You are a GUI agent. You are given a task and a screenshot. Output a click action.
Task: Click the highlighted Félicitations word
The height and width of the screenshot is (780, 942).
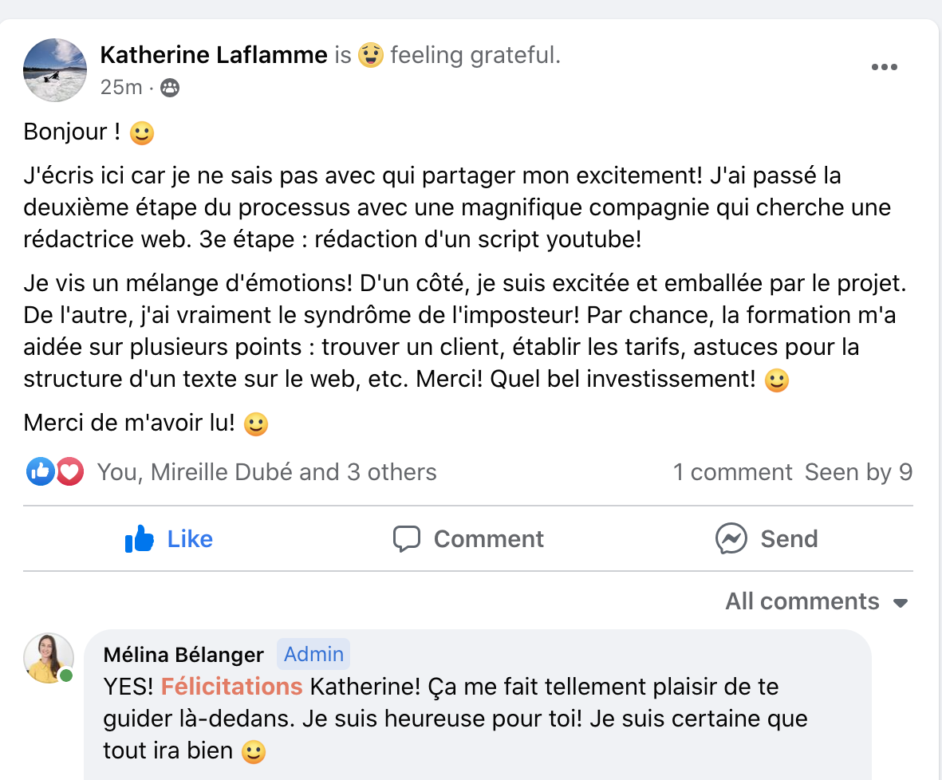(x=231, y=687)
